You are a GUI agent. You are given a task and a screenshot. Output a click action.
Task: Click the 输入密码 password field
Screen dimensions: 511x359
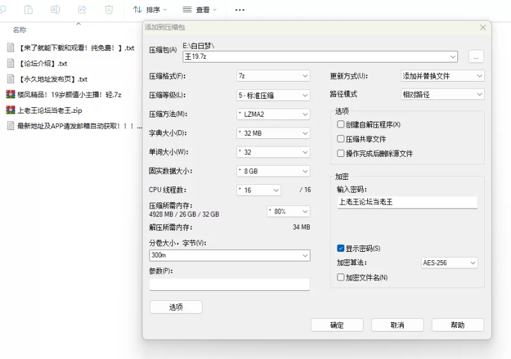click(407, 202)
